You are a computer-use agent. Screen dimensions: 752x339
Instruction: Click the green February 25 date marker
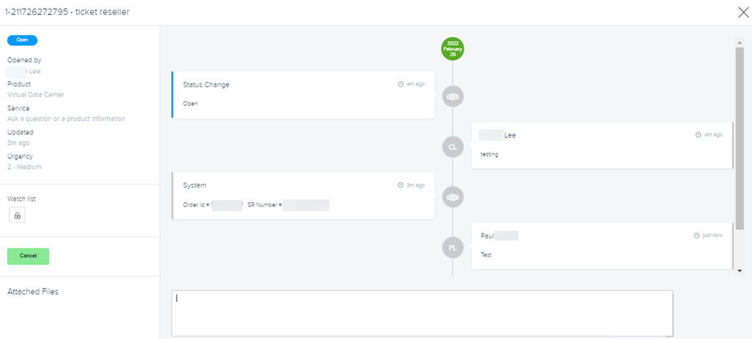point(453,49)
